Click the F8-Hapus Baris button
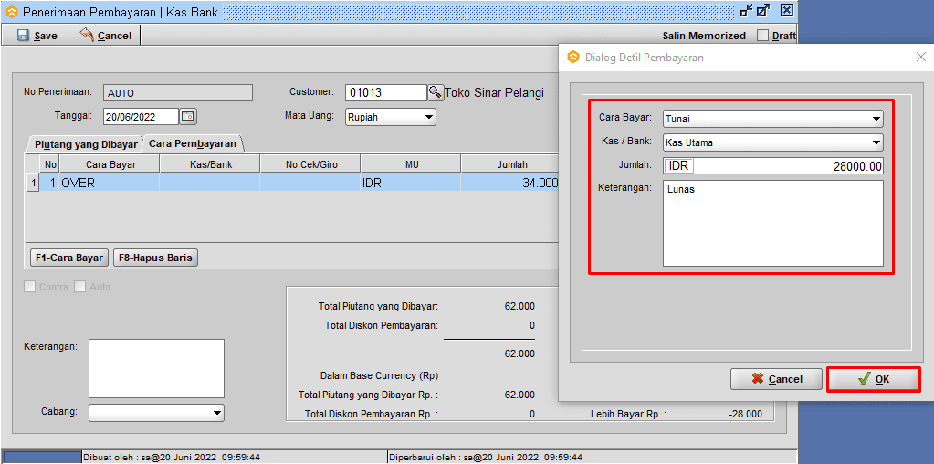The image size is (934, 464). point(155,258)
